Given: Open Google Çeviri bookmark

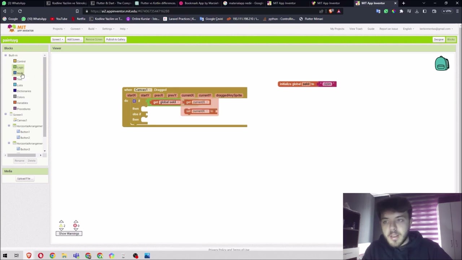Looking at the screenshot, I should pos(211,19).
